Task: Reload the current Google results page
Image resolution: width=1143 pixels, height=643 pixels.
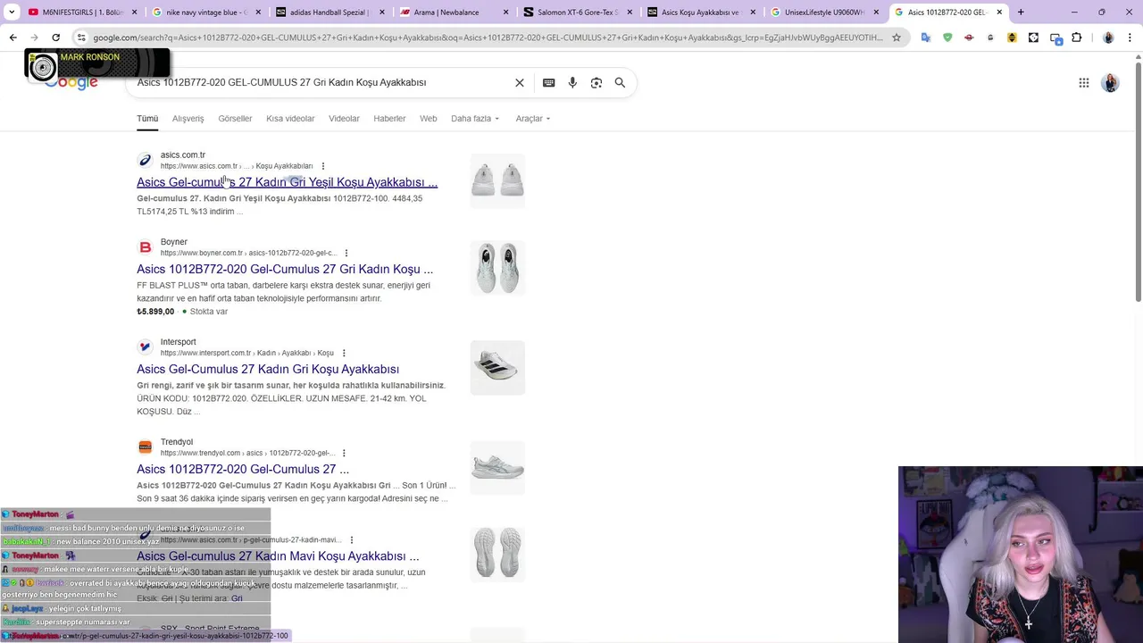Action: pos(55,38)
